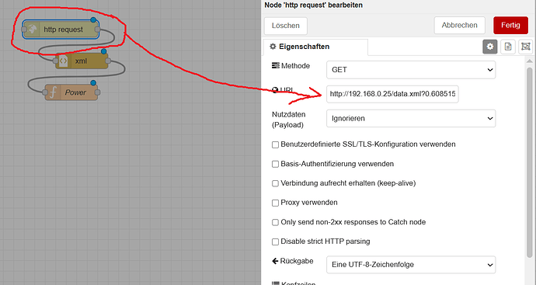Open node settings gear icon tab

[x=490, y=47]
